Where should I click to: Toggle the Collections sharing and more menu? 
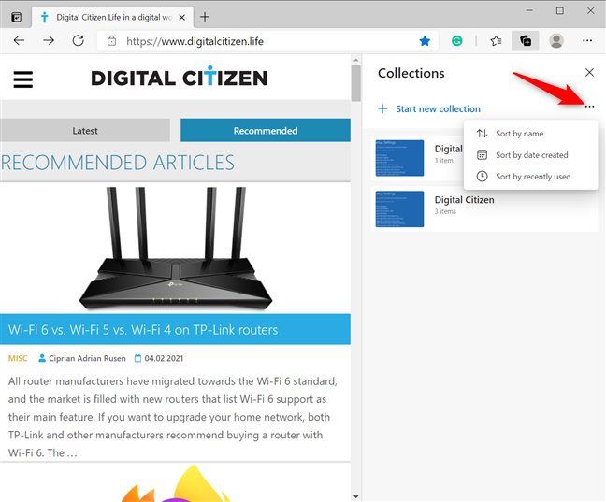coord(589,107)
